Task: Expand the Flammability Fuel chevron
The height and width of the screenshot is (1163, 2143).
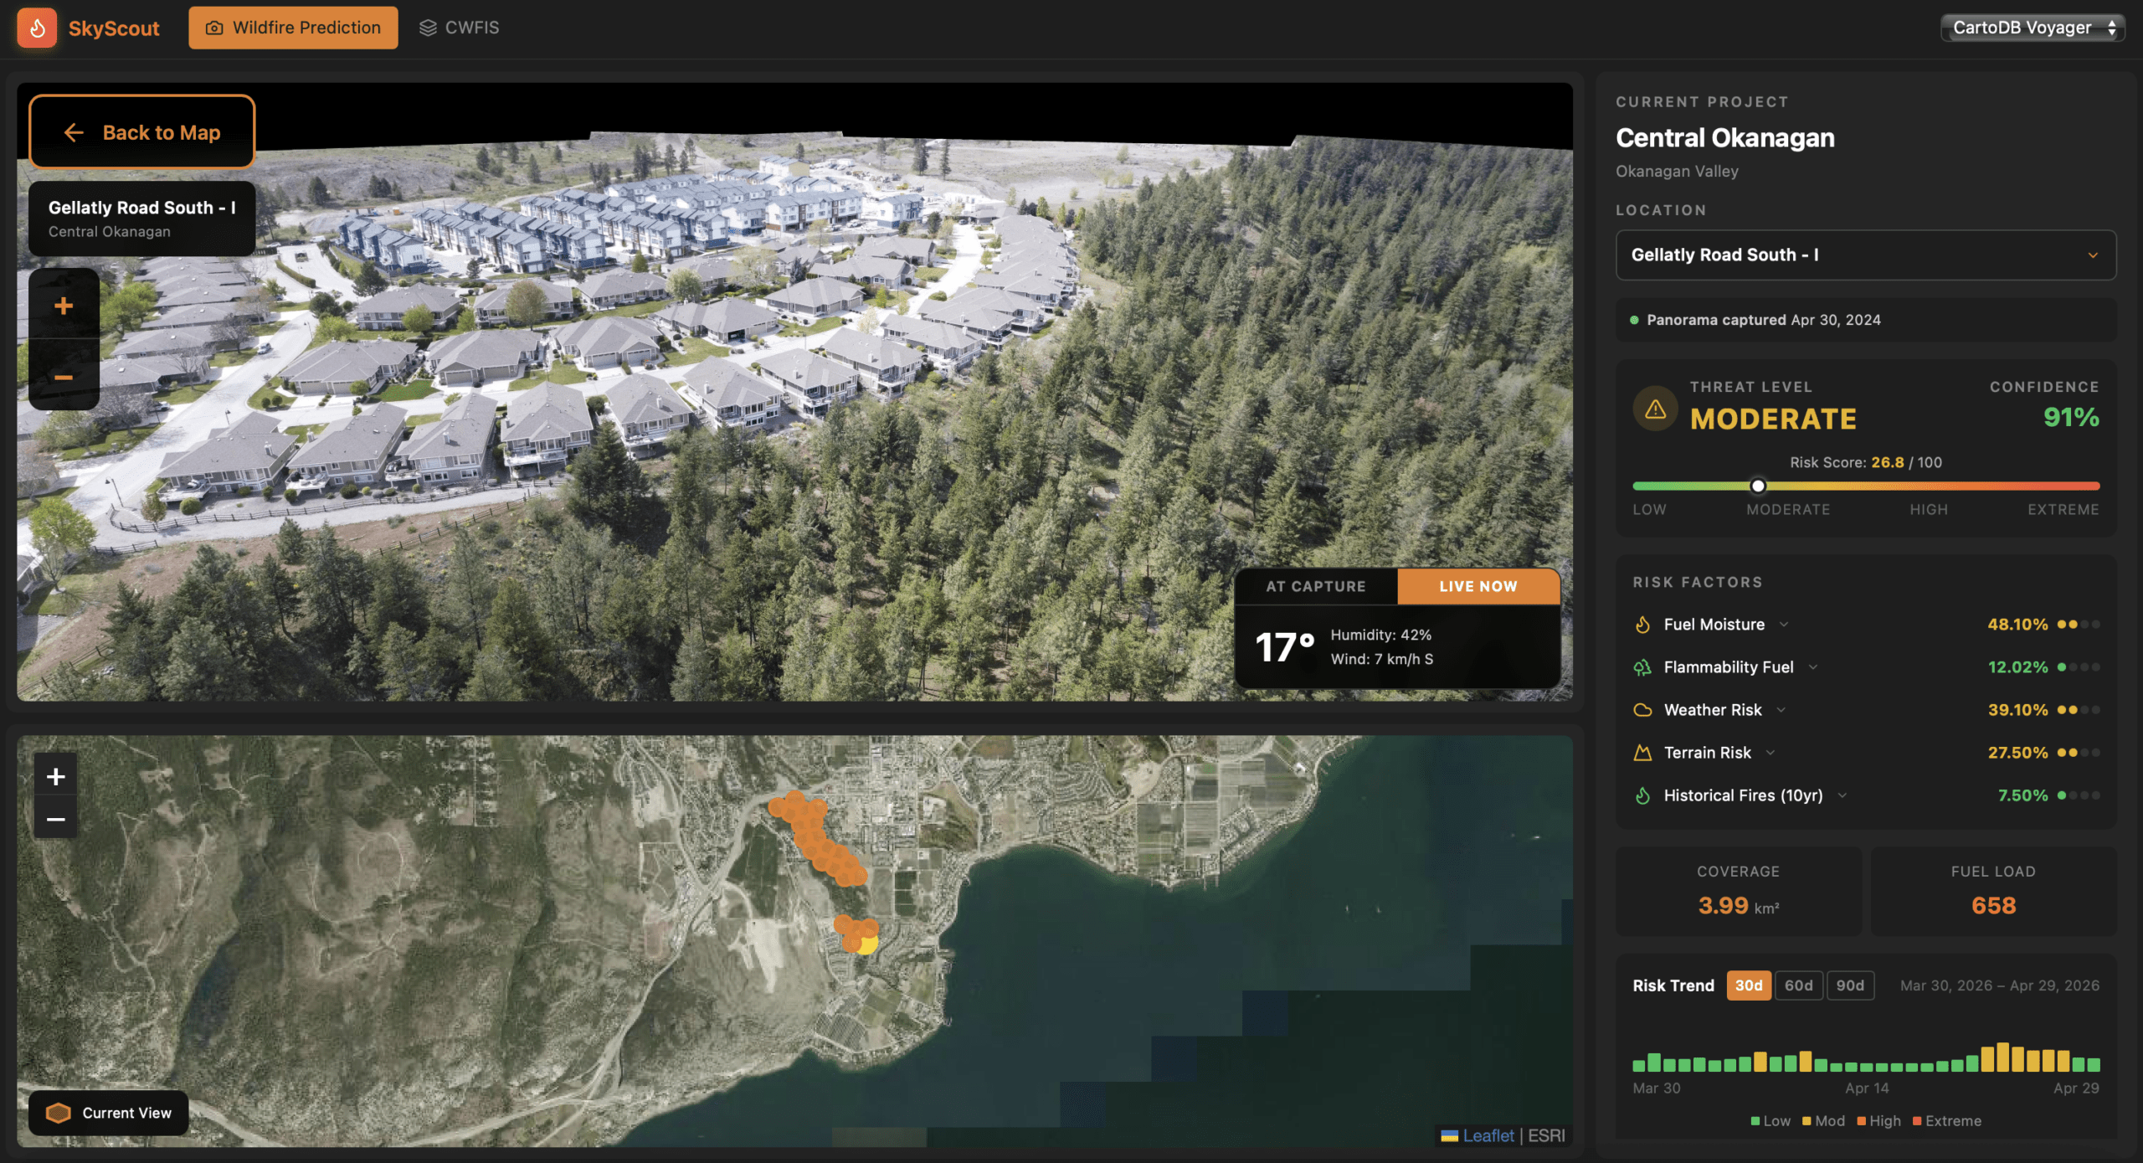Action: pos(1813,667)
